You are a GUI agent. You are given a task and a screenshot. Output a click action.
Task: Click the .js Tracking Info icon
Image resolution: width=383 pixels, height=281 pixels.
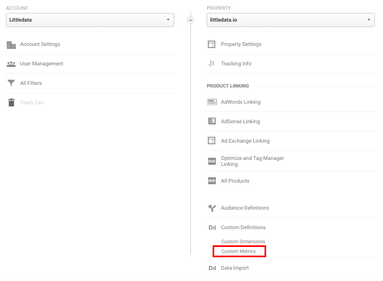tap(212, 63)
